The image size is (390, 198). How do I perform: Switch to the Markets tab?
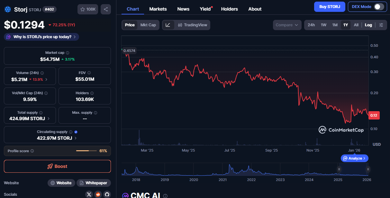point(158,9)
